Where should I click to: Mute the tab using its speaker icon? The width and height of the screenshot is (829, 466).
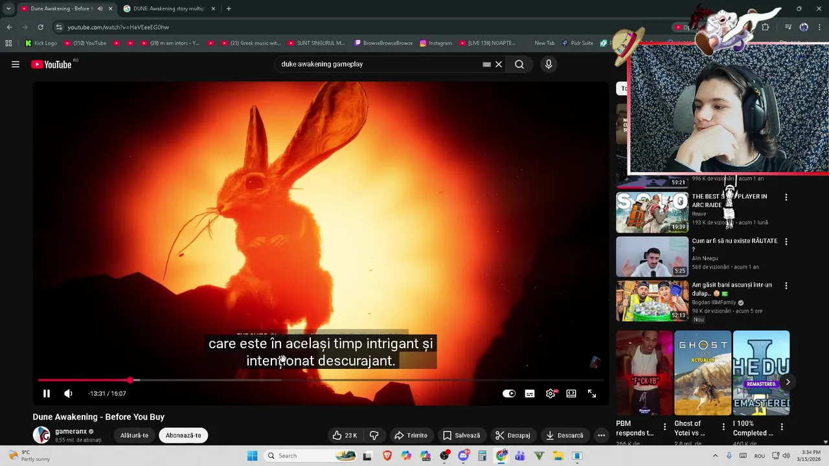100,8
